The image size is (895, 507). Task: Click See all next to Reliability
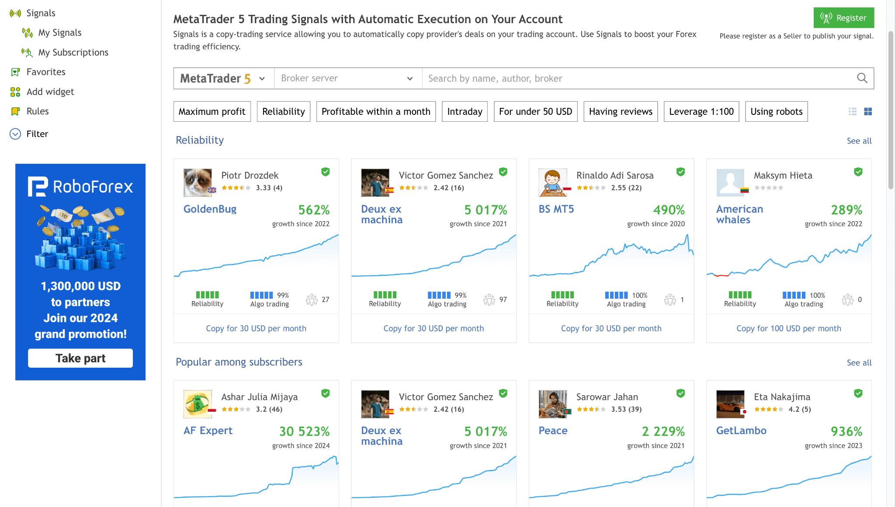(x=859, y=141)
